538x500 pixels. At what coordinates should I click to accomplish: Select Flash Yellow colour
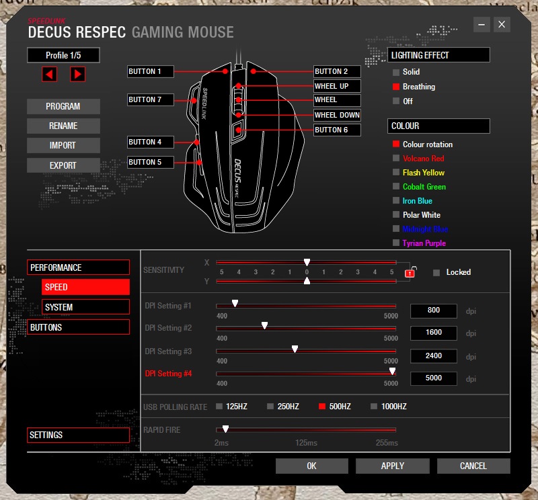click(x=396, y=172)
